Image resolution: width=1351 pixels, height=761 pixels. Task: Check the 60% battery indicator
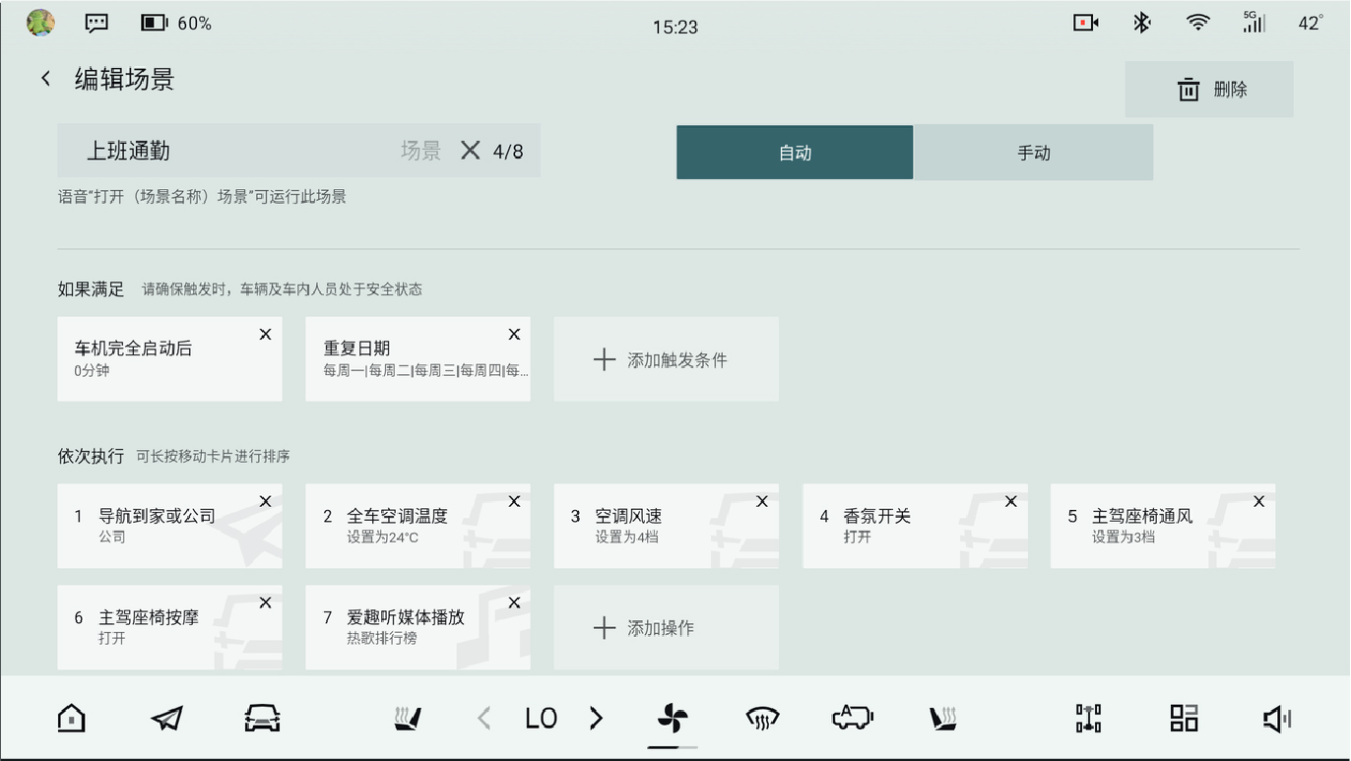(176, 23)
